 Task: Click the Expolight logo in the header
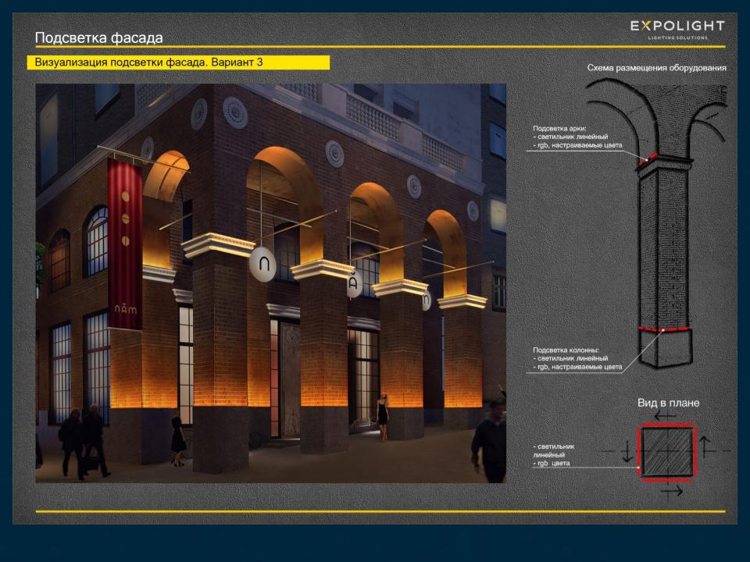click(677, 30)
